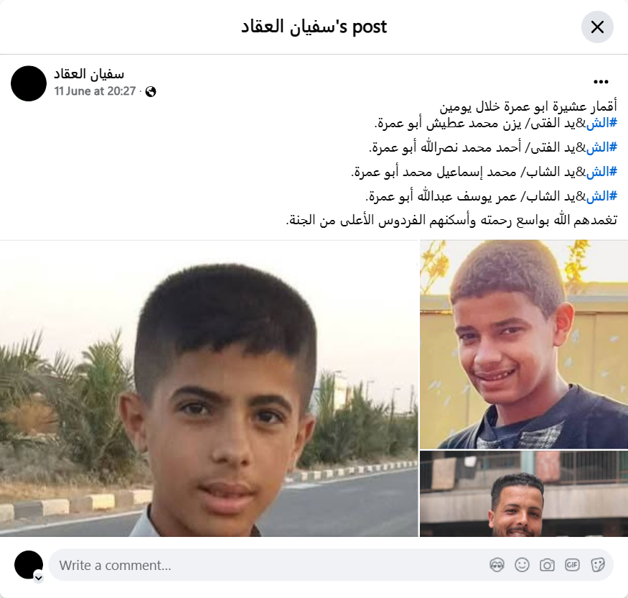Open سفيان العقاد author name link
628x598 pixels.
89,74
